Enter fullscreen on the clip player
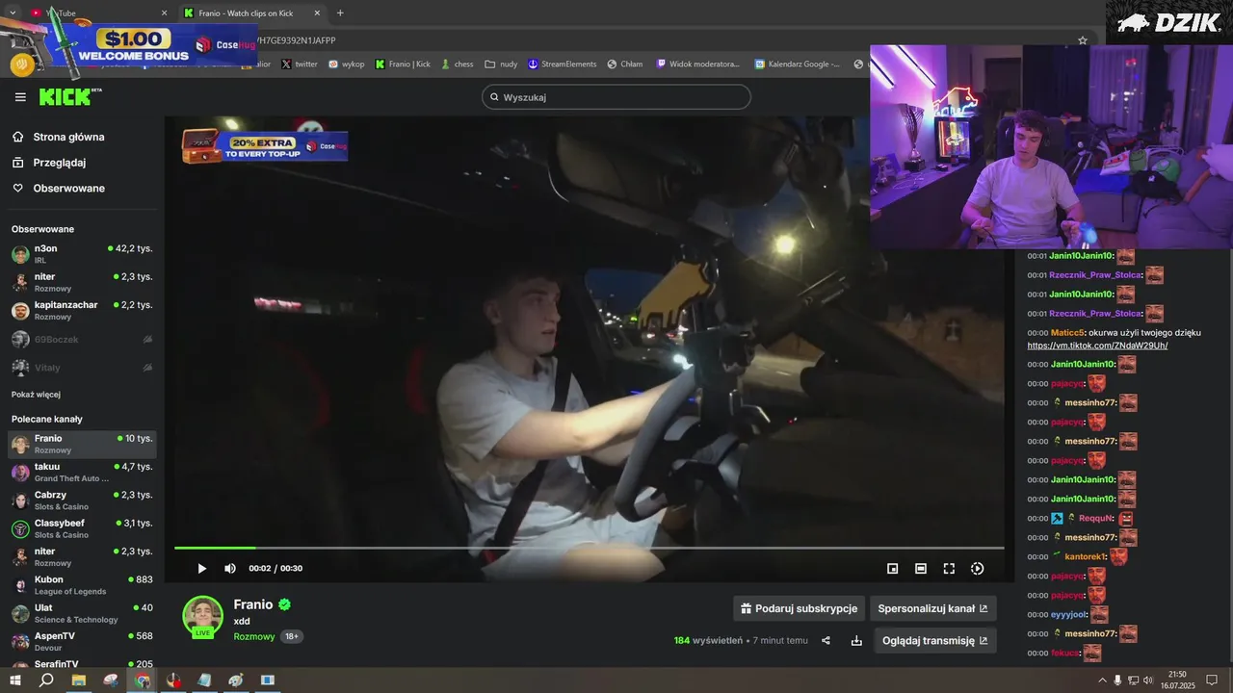This screenshot has width=1233, height=693. click(949, 569)
